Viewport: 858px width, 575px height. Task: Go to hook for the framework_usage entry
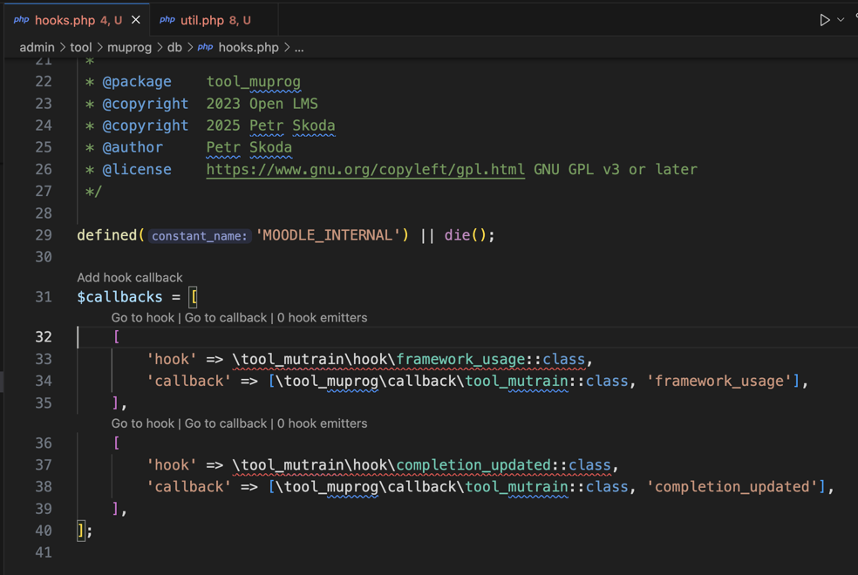point(143,318)
